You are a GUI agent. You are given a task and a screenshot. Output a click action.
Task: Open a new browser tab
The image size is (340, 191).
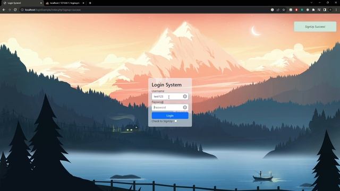click(90, 3)
